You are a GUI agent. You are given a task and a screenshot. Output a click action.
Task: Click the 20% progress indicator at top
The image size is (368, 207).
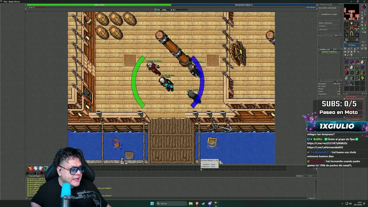click(164, 10)
